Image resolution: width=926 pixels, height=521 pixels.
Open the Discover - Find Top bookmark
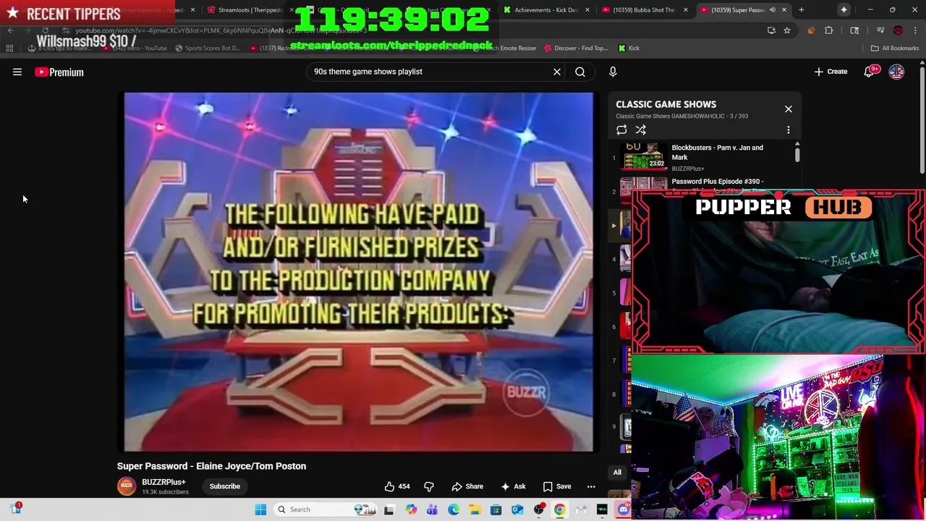coord(576,48)
